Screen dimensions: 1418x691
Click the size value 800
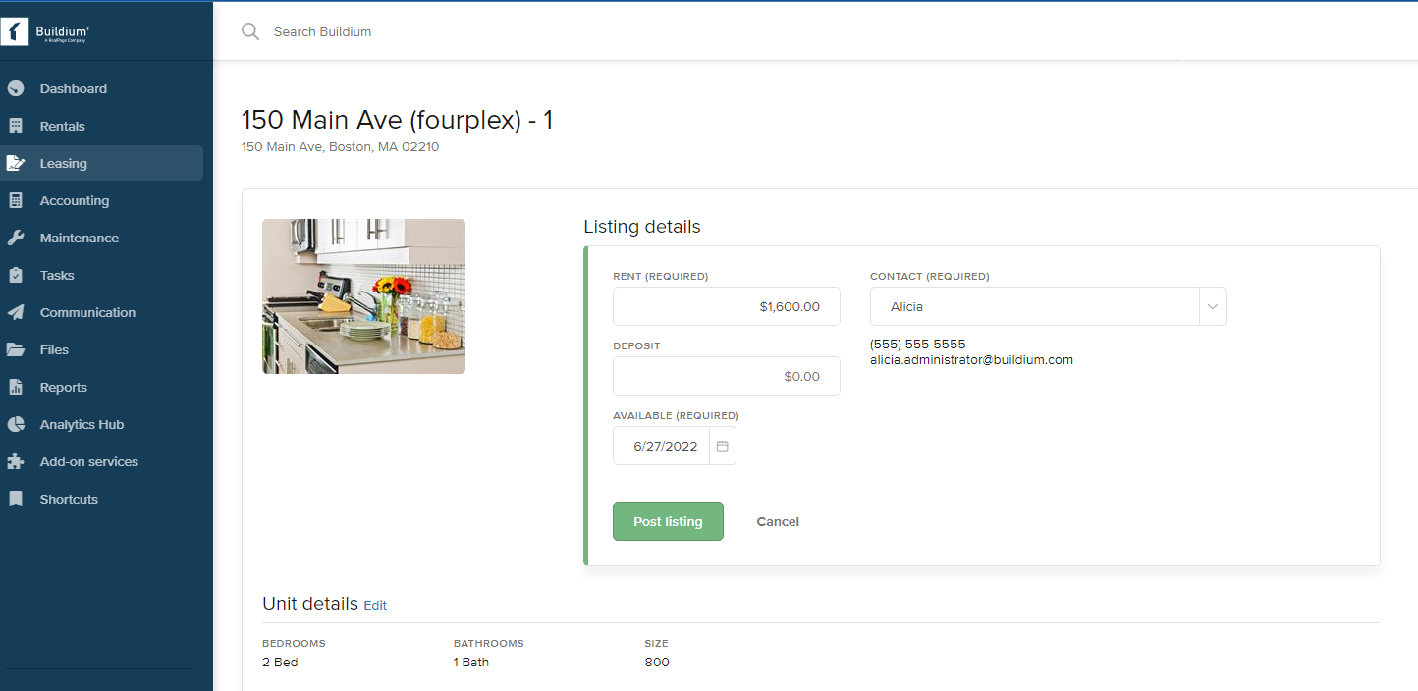657,663
